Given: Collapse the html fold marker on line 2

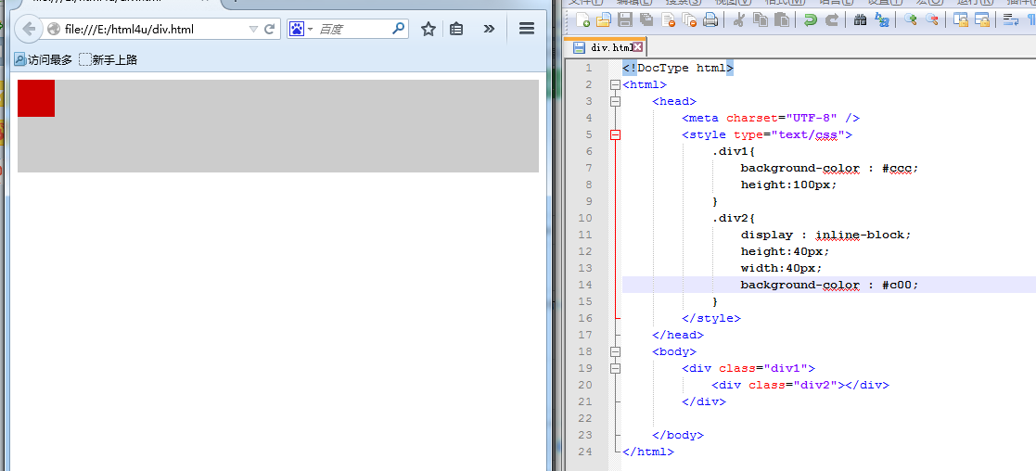Looking at the screenshot, I should pyautogui.click(x=615, y=84).
